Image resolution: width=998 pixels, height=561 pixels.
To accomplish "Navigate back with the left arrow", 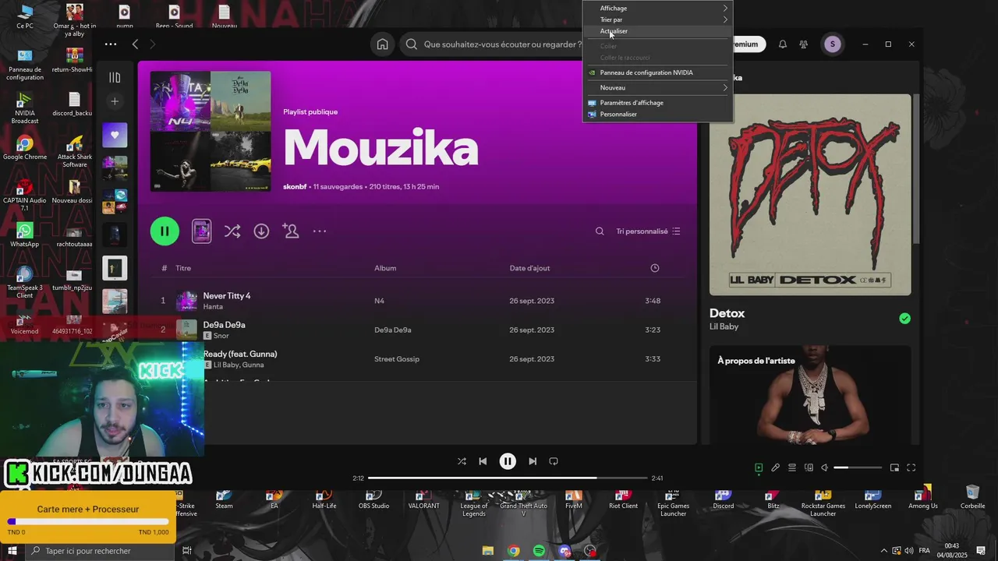I will (135, 44).
